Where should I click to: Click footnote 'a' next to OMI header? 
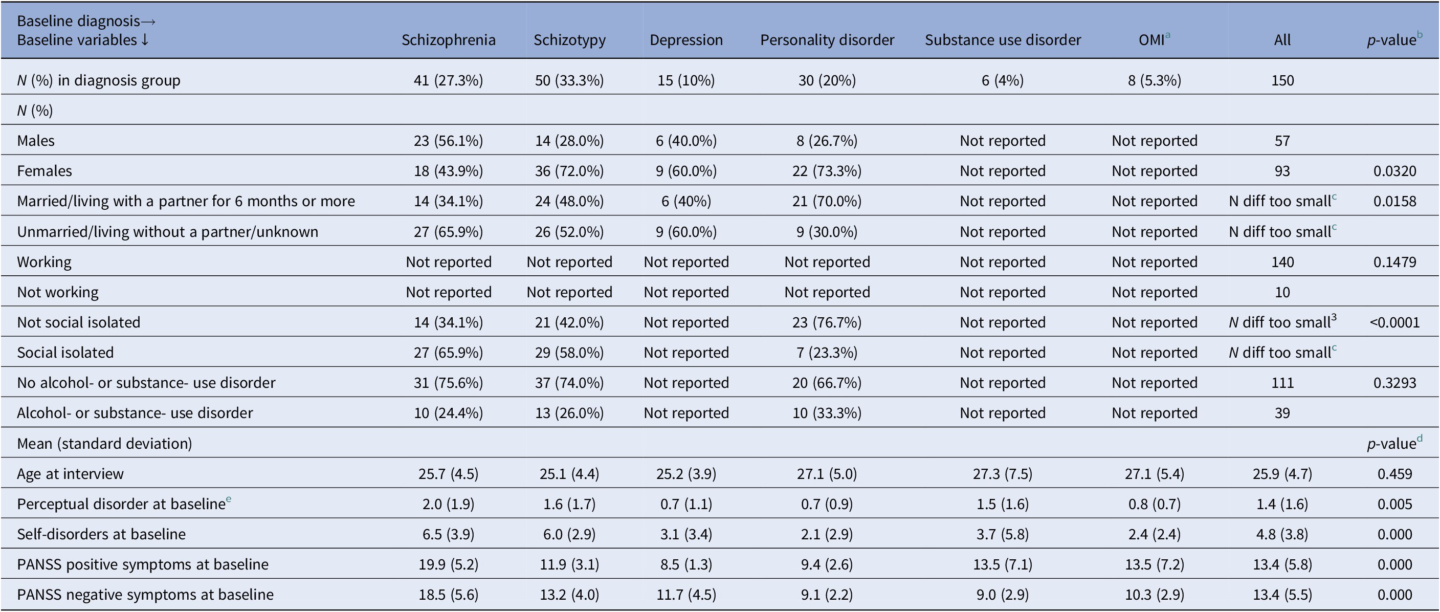pos(1167,35)
